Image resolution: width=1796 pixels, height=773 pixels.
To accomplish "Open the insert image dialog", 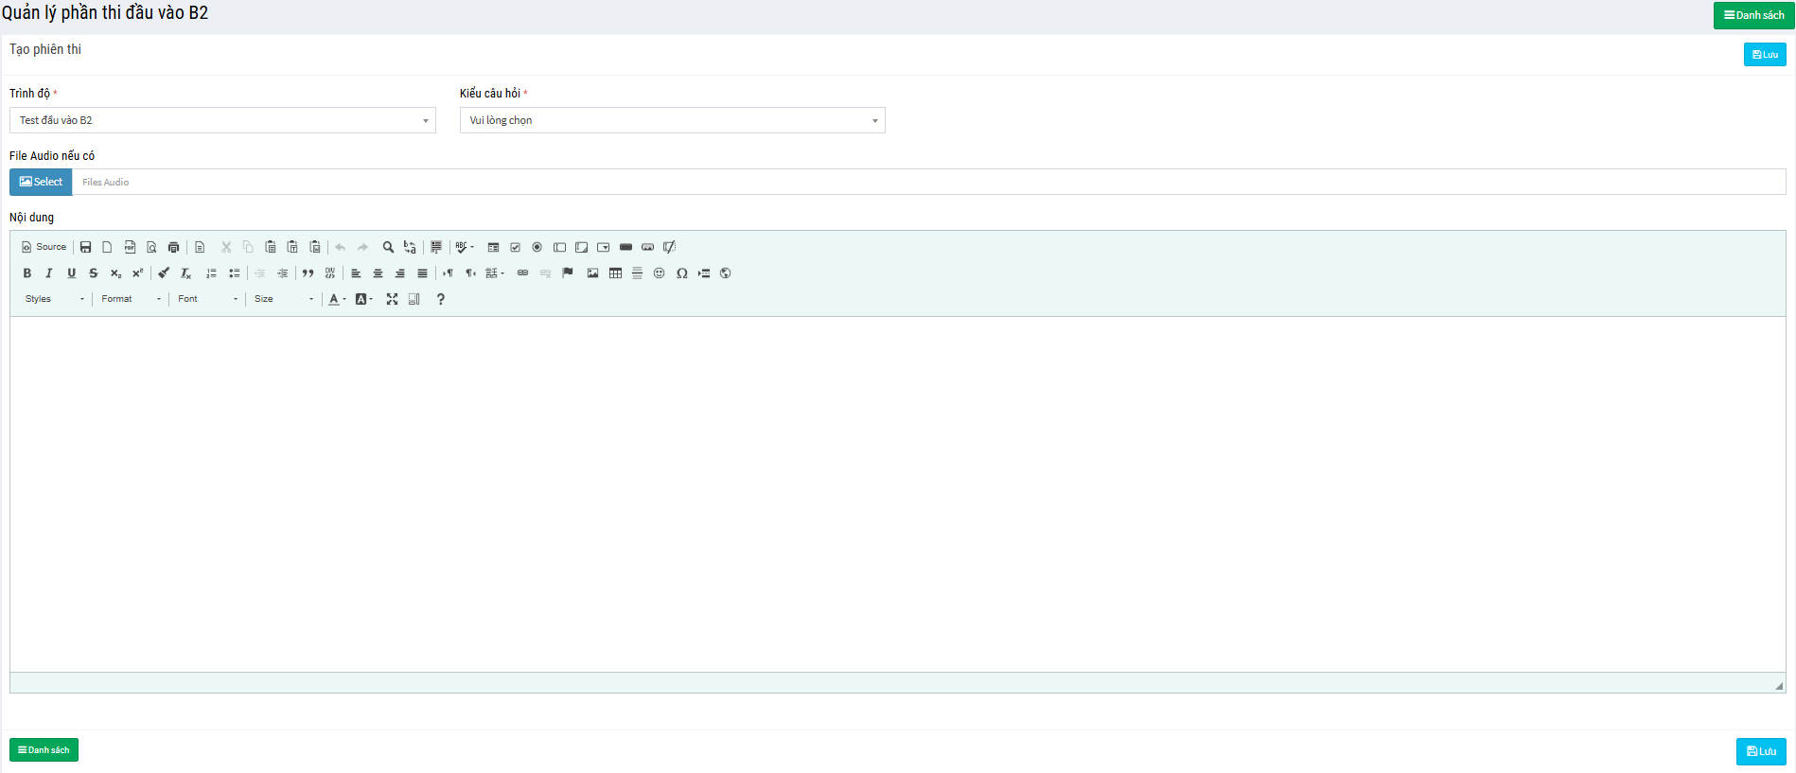I will tap(593, 273).
